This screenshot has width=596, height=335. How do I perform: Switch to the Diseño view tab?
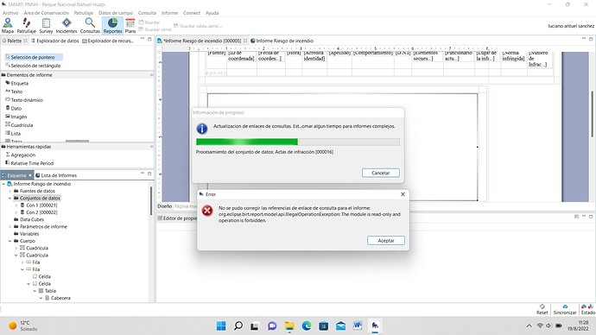[x=165, y=206]
